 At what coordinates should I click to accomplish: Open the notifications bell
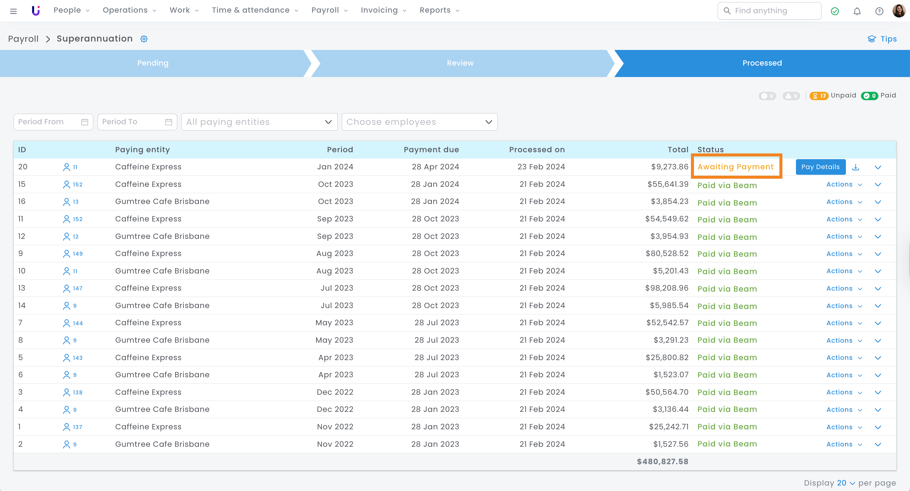tap(857, 11)
